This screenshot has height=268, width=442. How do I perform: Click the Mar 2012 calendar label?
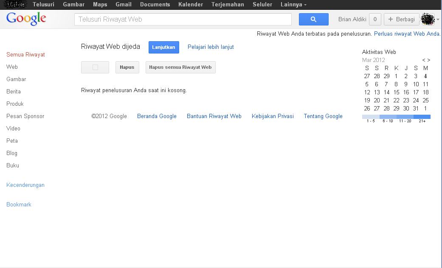tap(374, 60)
